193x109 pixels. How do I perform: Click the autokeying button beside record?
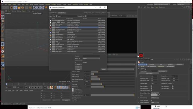[x=55, y=88]
